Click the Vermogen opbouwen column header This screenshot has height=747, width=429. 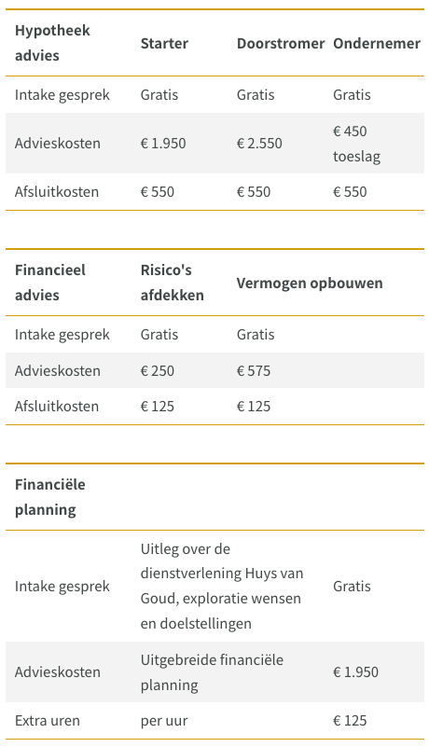[x=310, y=283]
